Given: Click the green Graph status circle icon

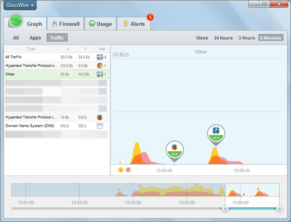Looking at the screenshot, I should (16, 20).
